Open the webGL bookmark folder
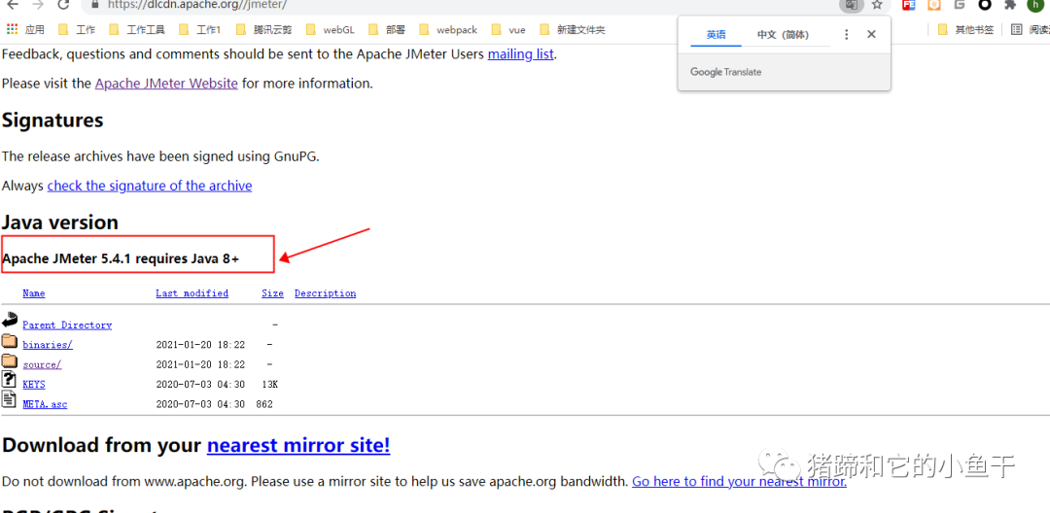The width and height of the screenshot is (1050, 513). (x=330, y=29)
